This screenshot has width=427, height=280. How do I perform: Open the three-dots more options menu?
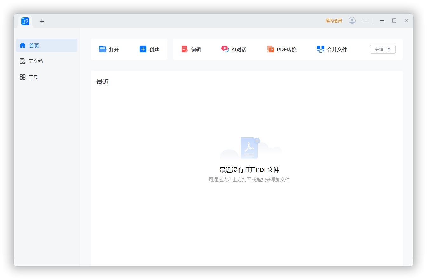tap(365, 20)
